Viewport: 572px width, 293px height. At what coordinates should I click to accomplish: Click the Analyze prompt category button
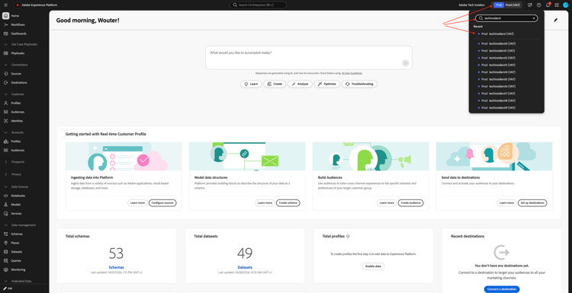(300, 84)
